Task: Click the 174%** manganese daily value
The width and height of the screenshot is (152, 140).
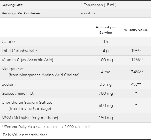Action: coord(136,72)
